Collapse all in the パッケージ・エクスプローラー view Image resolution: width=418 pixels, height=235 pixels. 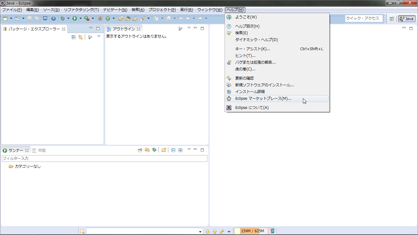coord(73,37)
